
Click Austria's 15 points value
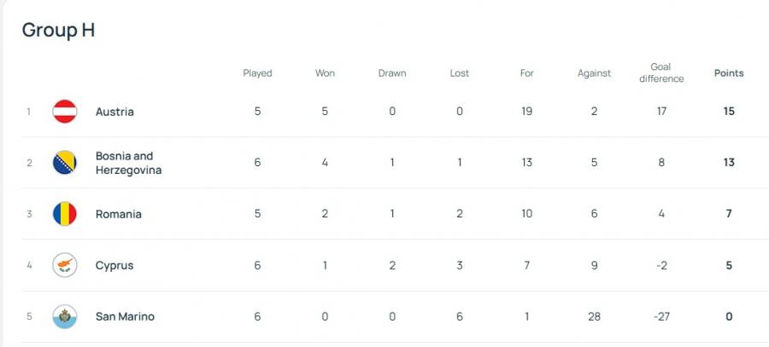[x=729, y=112]
